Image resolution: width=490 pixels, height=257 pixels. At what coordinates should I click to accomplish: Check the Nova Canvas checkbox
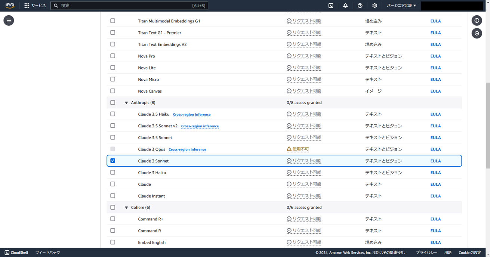(x=113, y=91)
